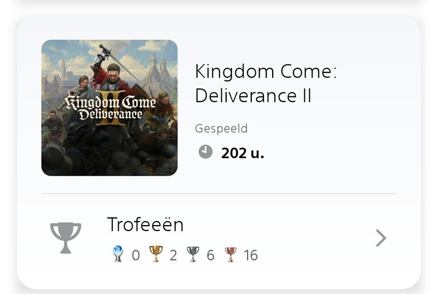Screen dimensions: 438x294
Task: Tap the Gespeeld label
Action: click(221, 129)
